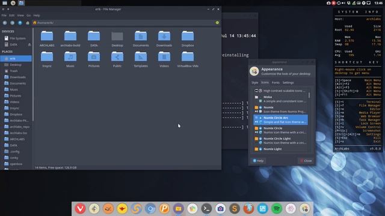Launch Firefox from the dock

(x=248, y=209)
